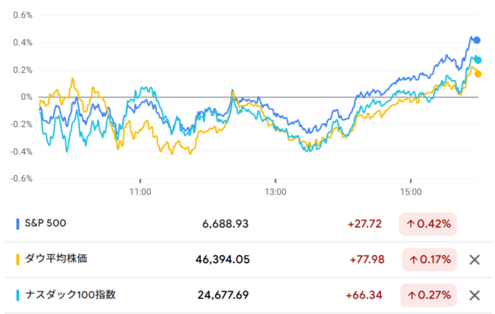Click the blue S&P 500 color marker
Viewport: 495px width, 314px height.
(18, 224)
